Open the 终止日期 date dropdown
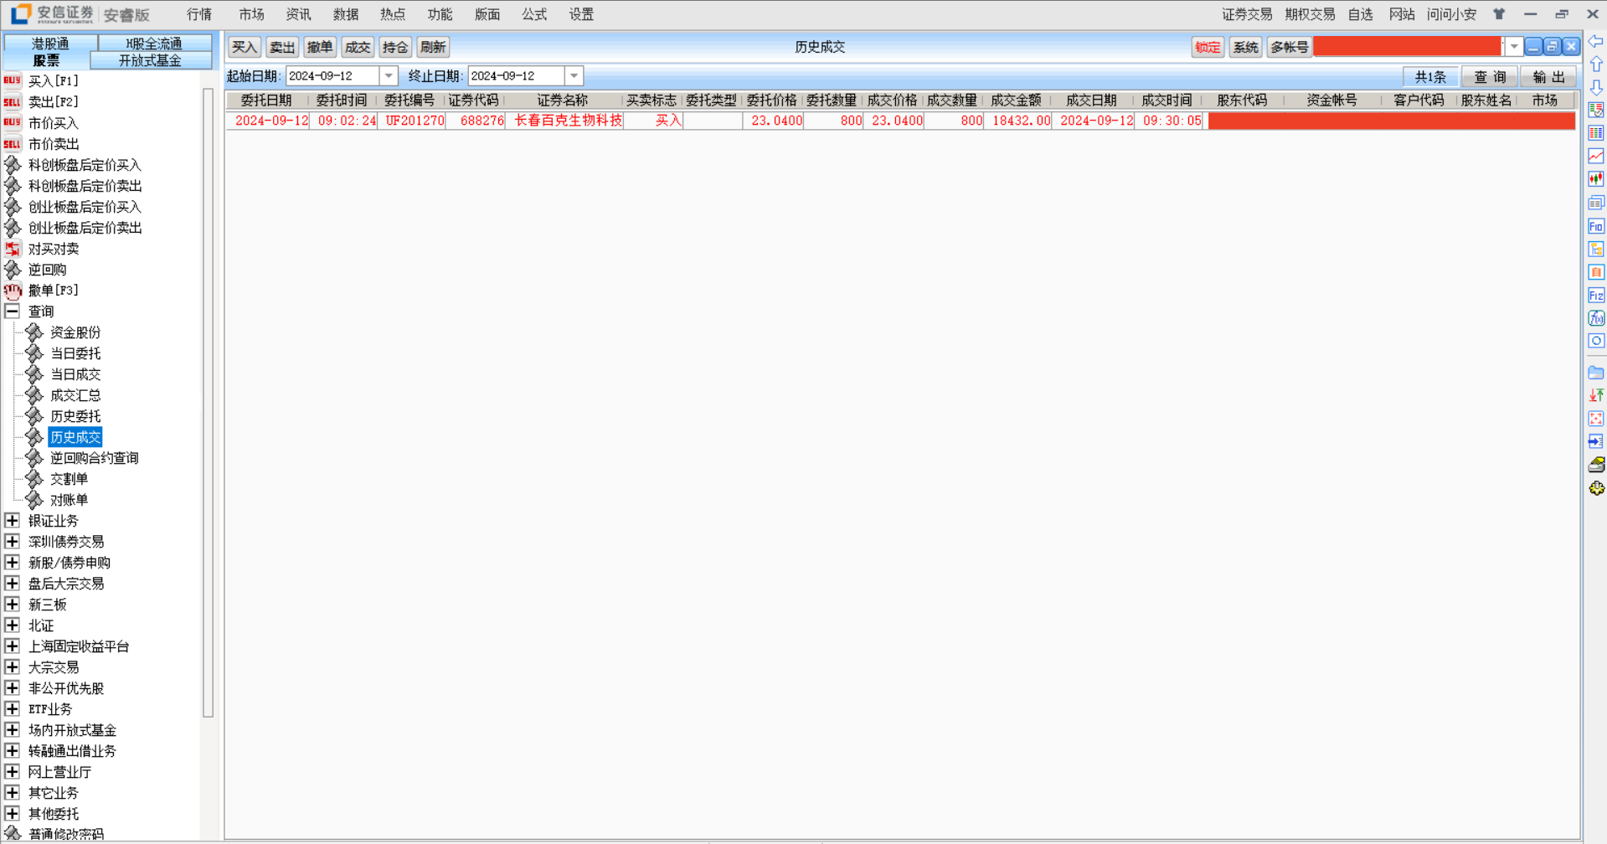This screenshot has height=844, width=1607. (x=574, y=76)
